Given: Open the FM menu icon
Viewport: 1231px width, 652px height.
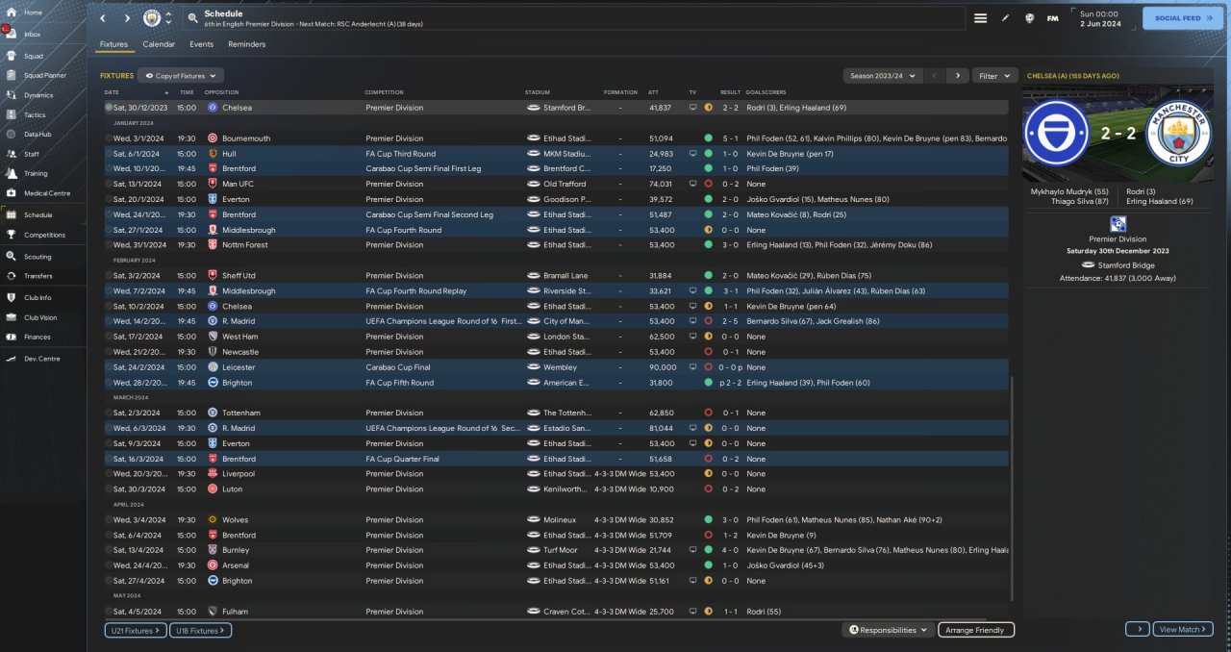Looking at the screenshot, I should tap(1053, 18).
